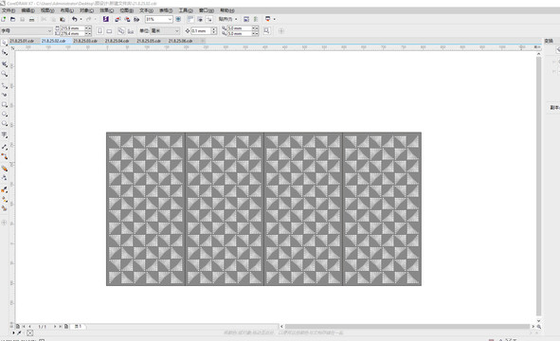Click the Save icon in toolbar
This screenshot has height=341, width=560.
(x=22, y=19)
